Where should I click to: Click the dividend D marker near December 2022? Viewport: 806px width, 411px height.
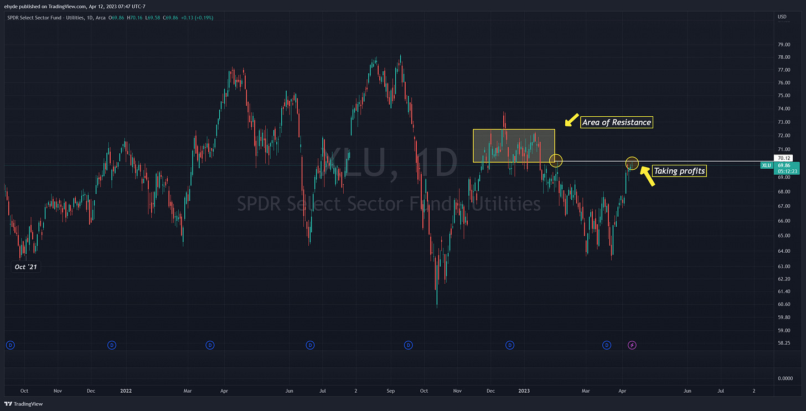(x=510, y=345)
